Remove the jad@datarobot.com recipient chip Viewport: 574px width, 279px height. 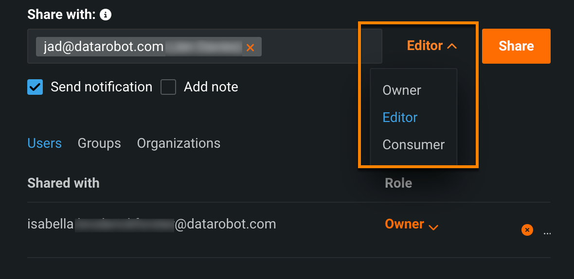click(x=250, y=47)
